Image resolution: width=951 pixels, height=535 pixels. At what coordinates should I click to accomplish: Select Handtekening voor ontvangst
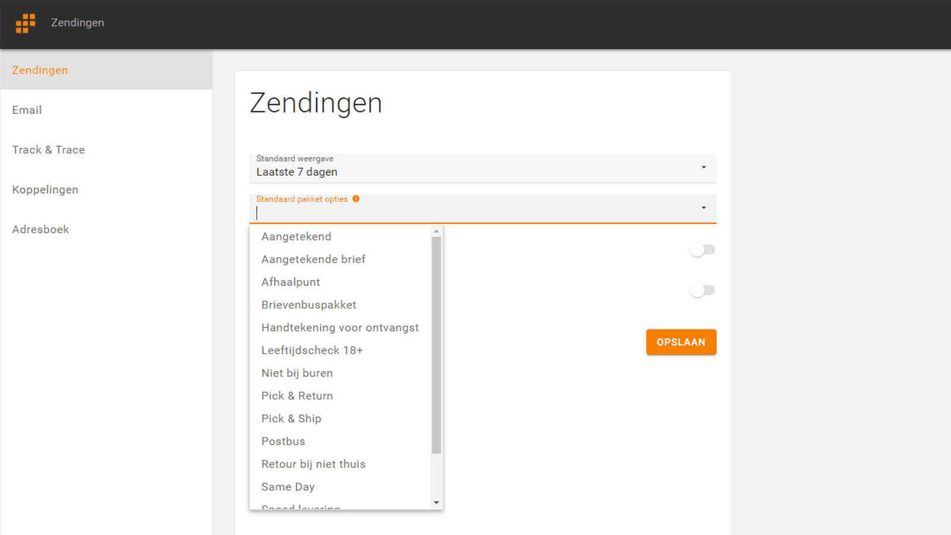(x=339, y=328)
